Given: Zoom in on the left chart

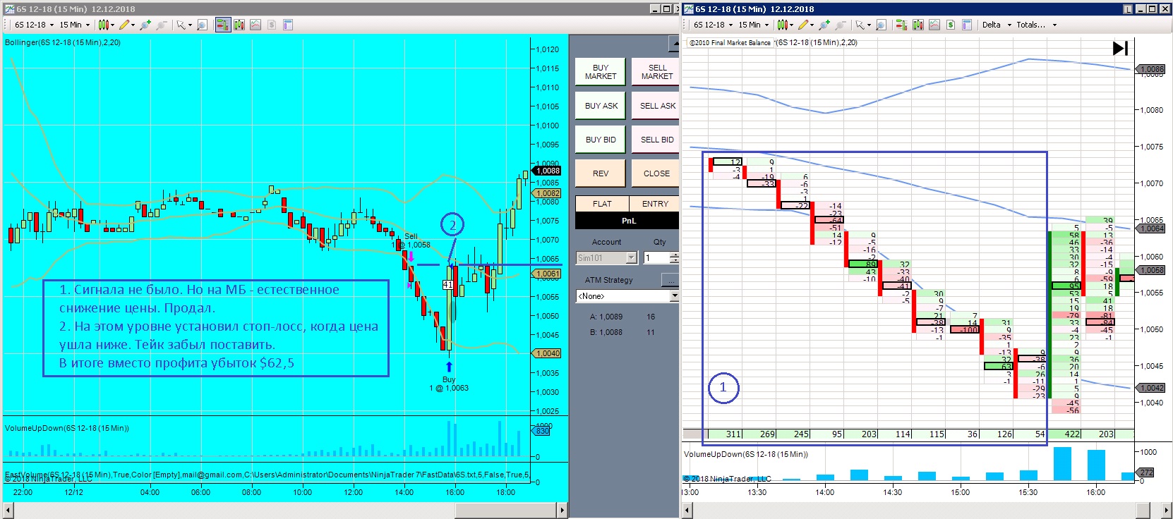Looking at the screenshot, I should pos(145,25).
